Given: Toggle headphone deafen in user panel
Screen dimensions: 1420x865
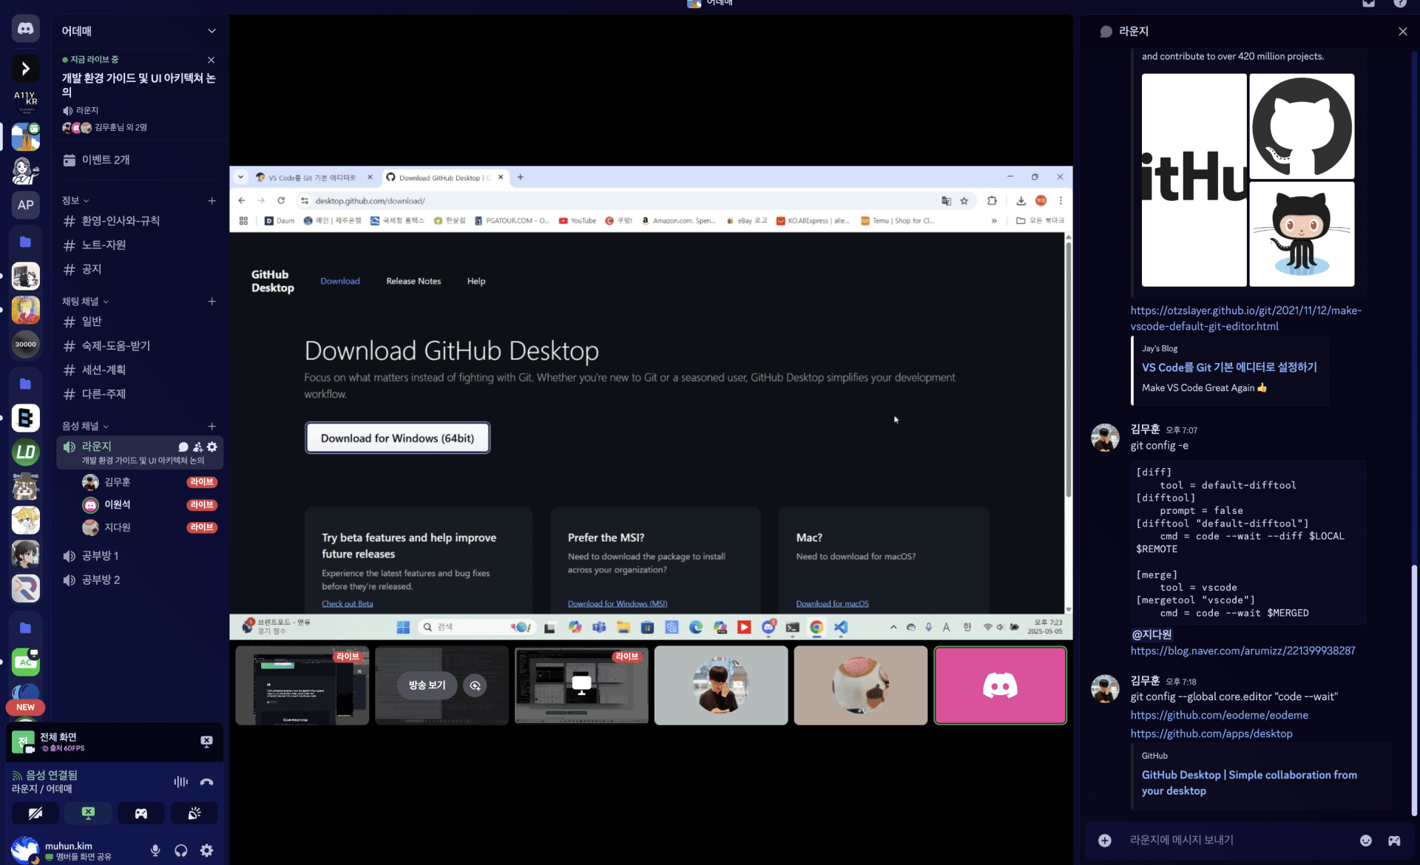Looking at the screenshot, I should coord(181,850).
